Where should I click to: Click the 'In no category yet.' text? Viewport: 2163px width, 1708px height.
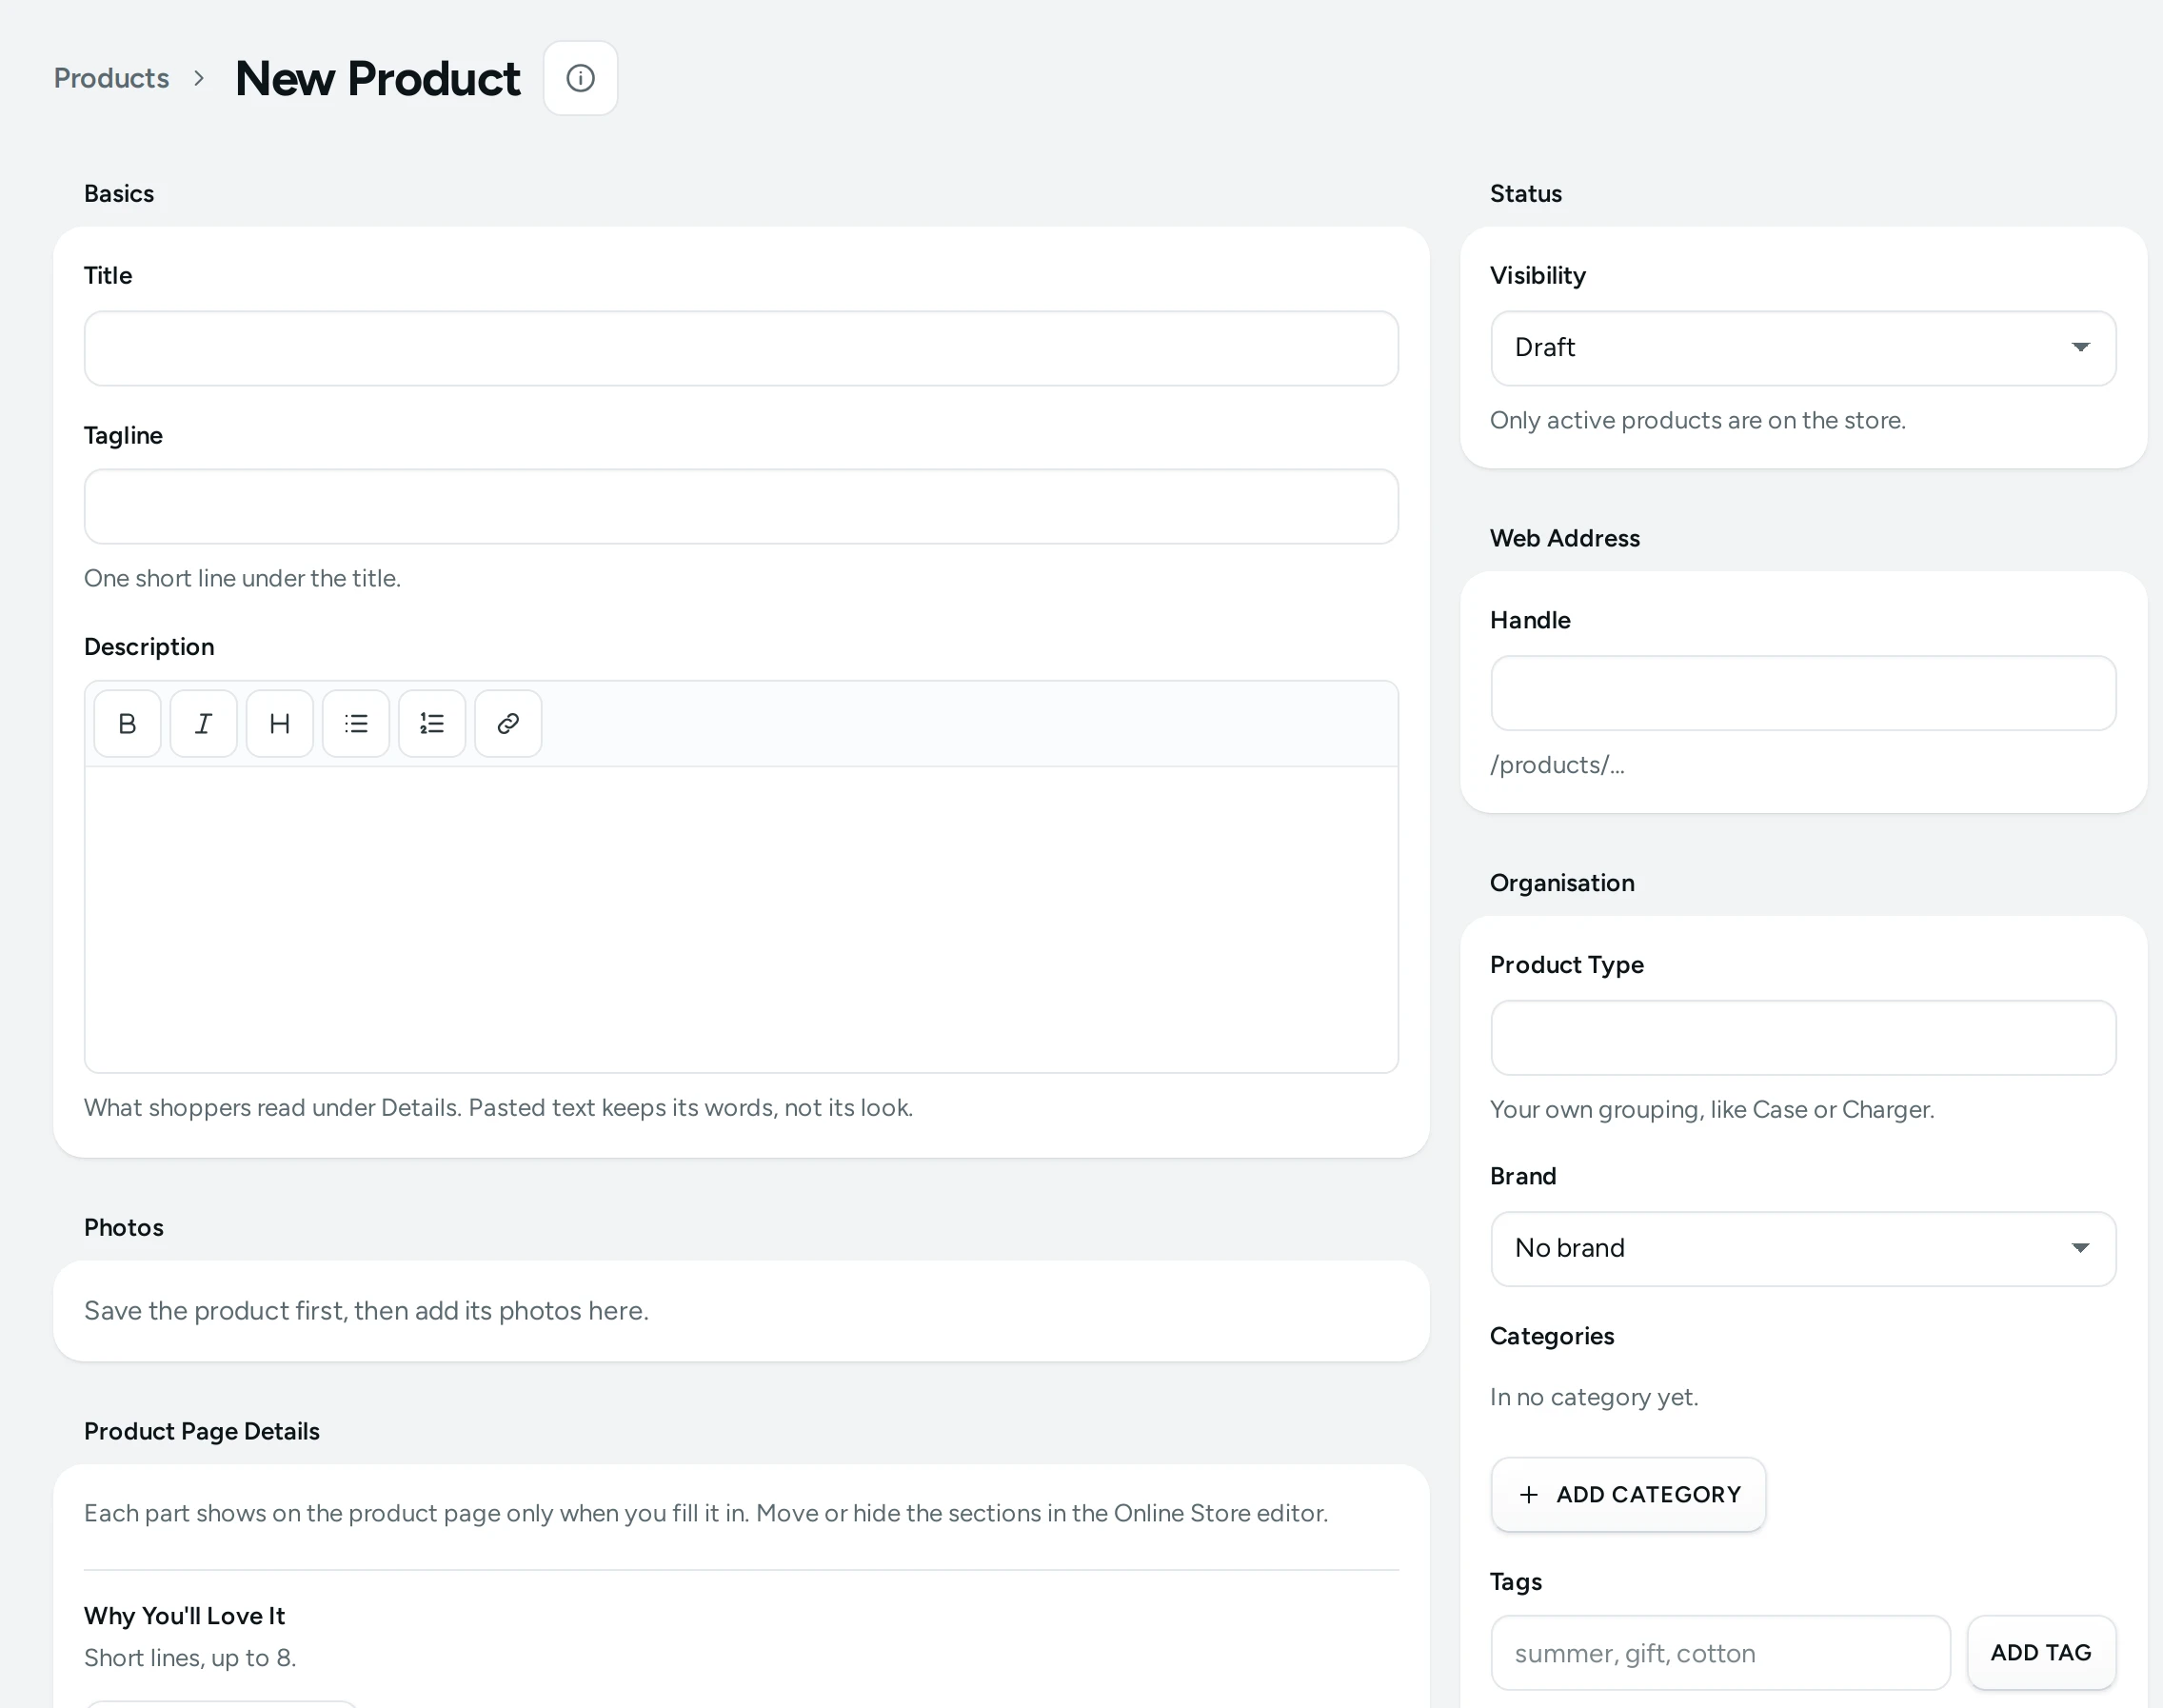click(1594, 1397)
